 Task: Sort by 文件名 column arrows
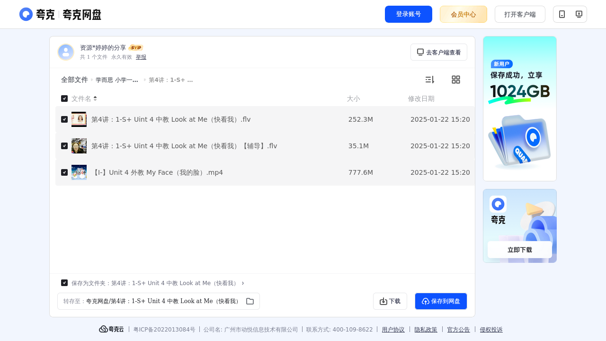95,99
